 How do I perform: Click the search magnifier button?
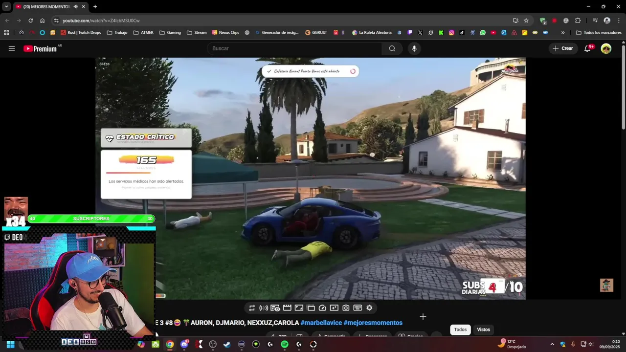point(392,48)
